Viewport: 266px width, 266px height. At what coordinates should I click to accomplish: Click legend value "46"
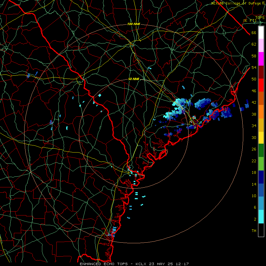(254, 91)
